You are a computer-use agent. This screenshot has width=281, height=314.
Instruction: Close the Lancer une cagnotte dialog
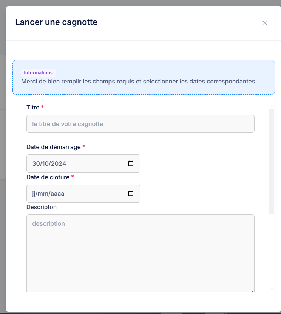(265, 23)
